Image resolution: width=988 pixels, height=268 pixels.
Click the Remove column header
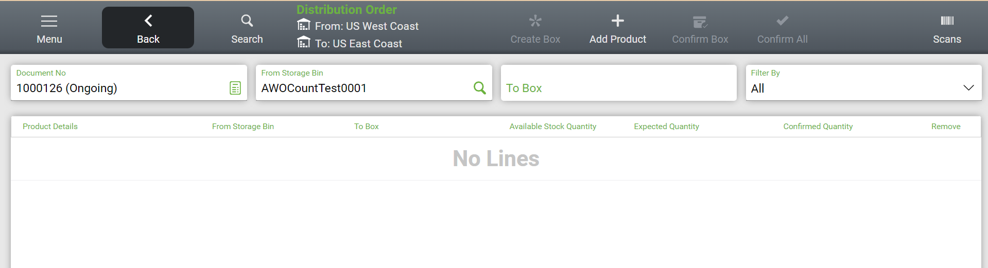point(945,127)
